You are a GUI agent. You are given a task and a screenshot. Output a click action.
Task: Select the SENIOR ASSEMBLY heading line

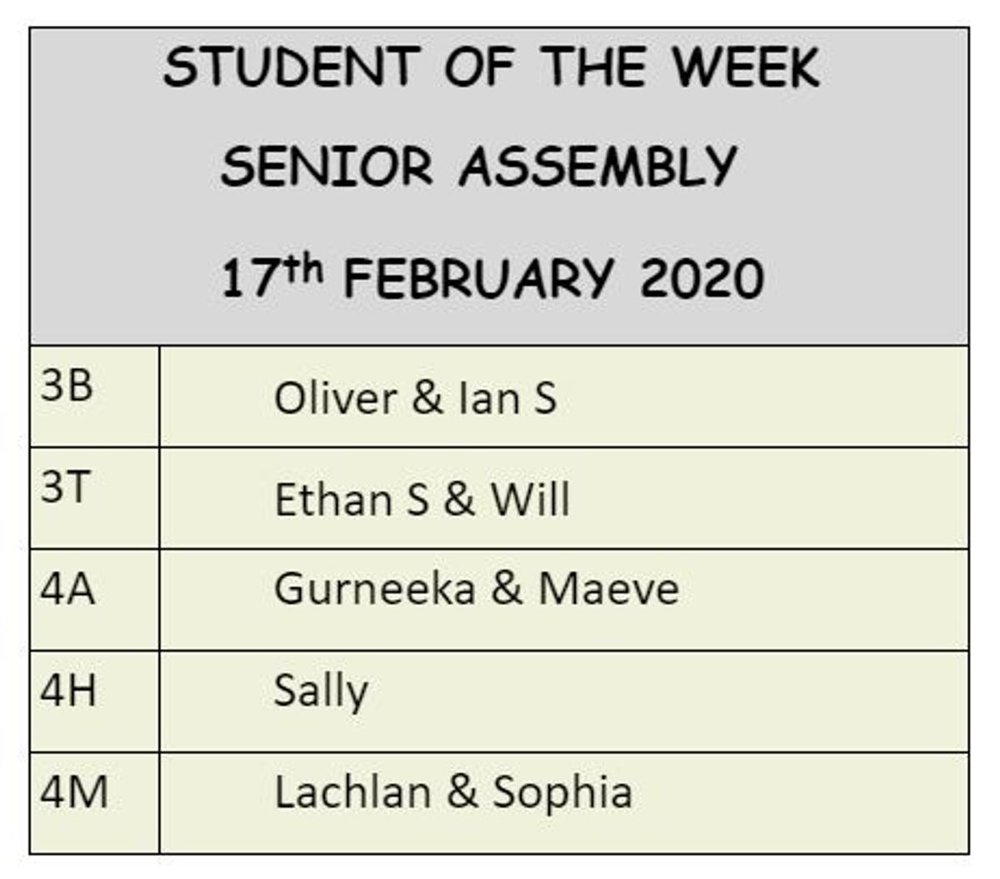click(479, 166)
